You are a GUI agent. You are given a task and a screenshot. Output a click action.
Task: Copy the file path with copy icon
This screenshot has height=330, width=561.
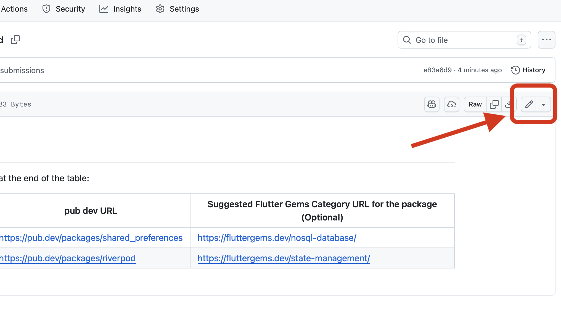[15, 40]
